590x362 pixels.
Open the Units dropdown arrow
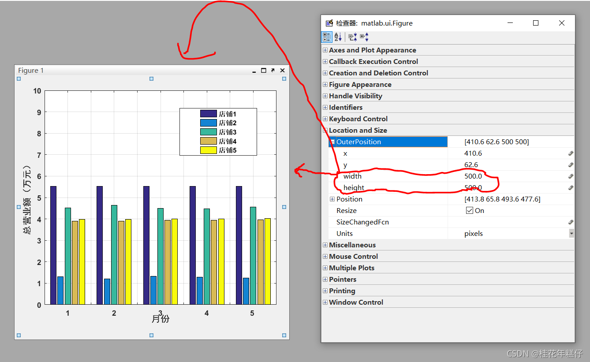point(571,234)
